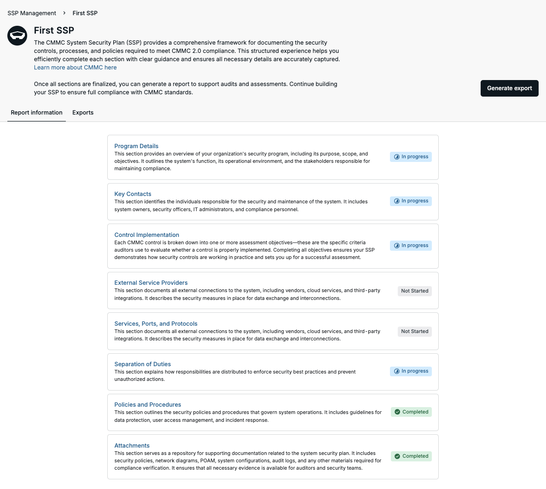
Task: Click the Attachments completed checkmark icon
Action: pos(397,456)
